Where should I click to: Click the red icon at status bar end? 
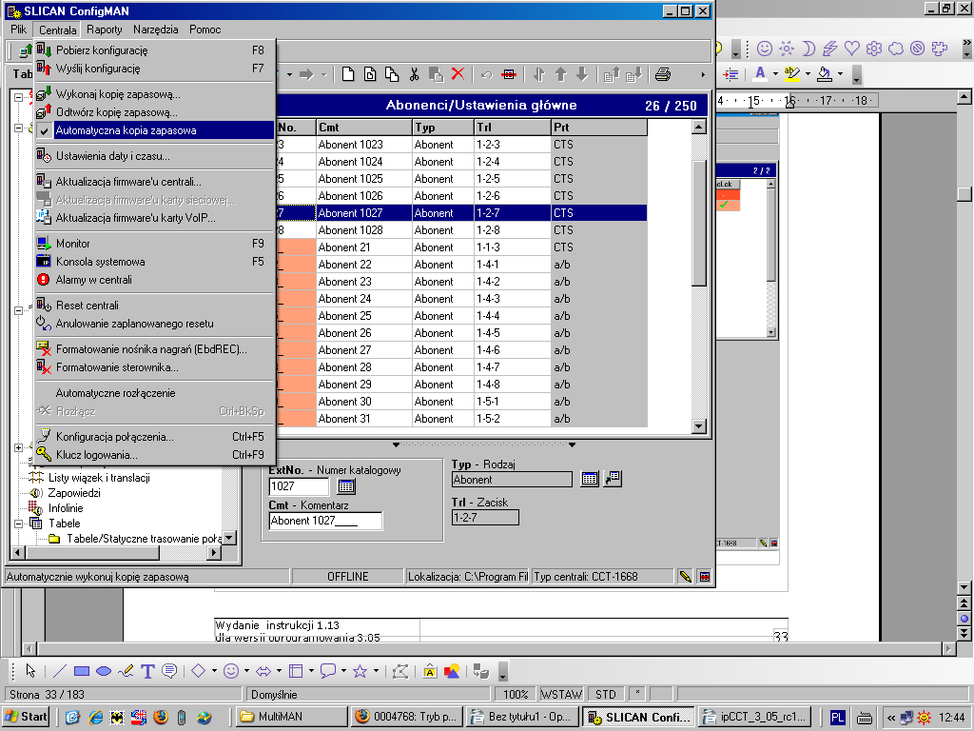coord(705,576)
